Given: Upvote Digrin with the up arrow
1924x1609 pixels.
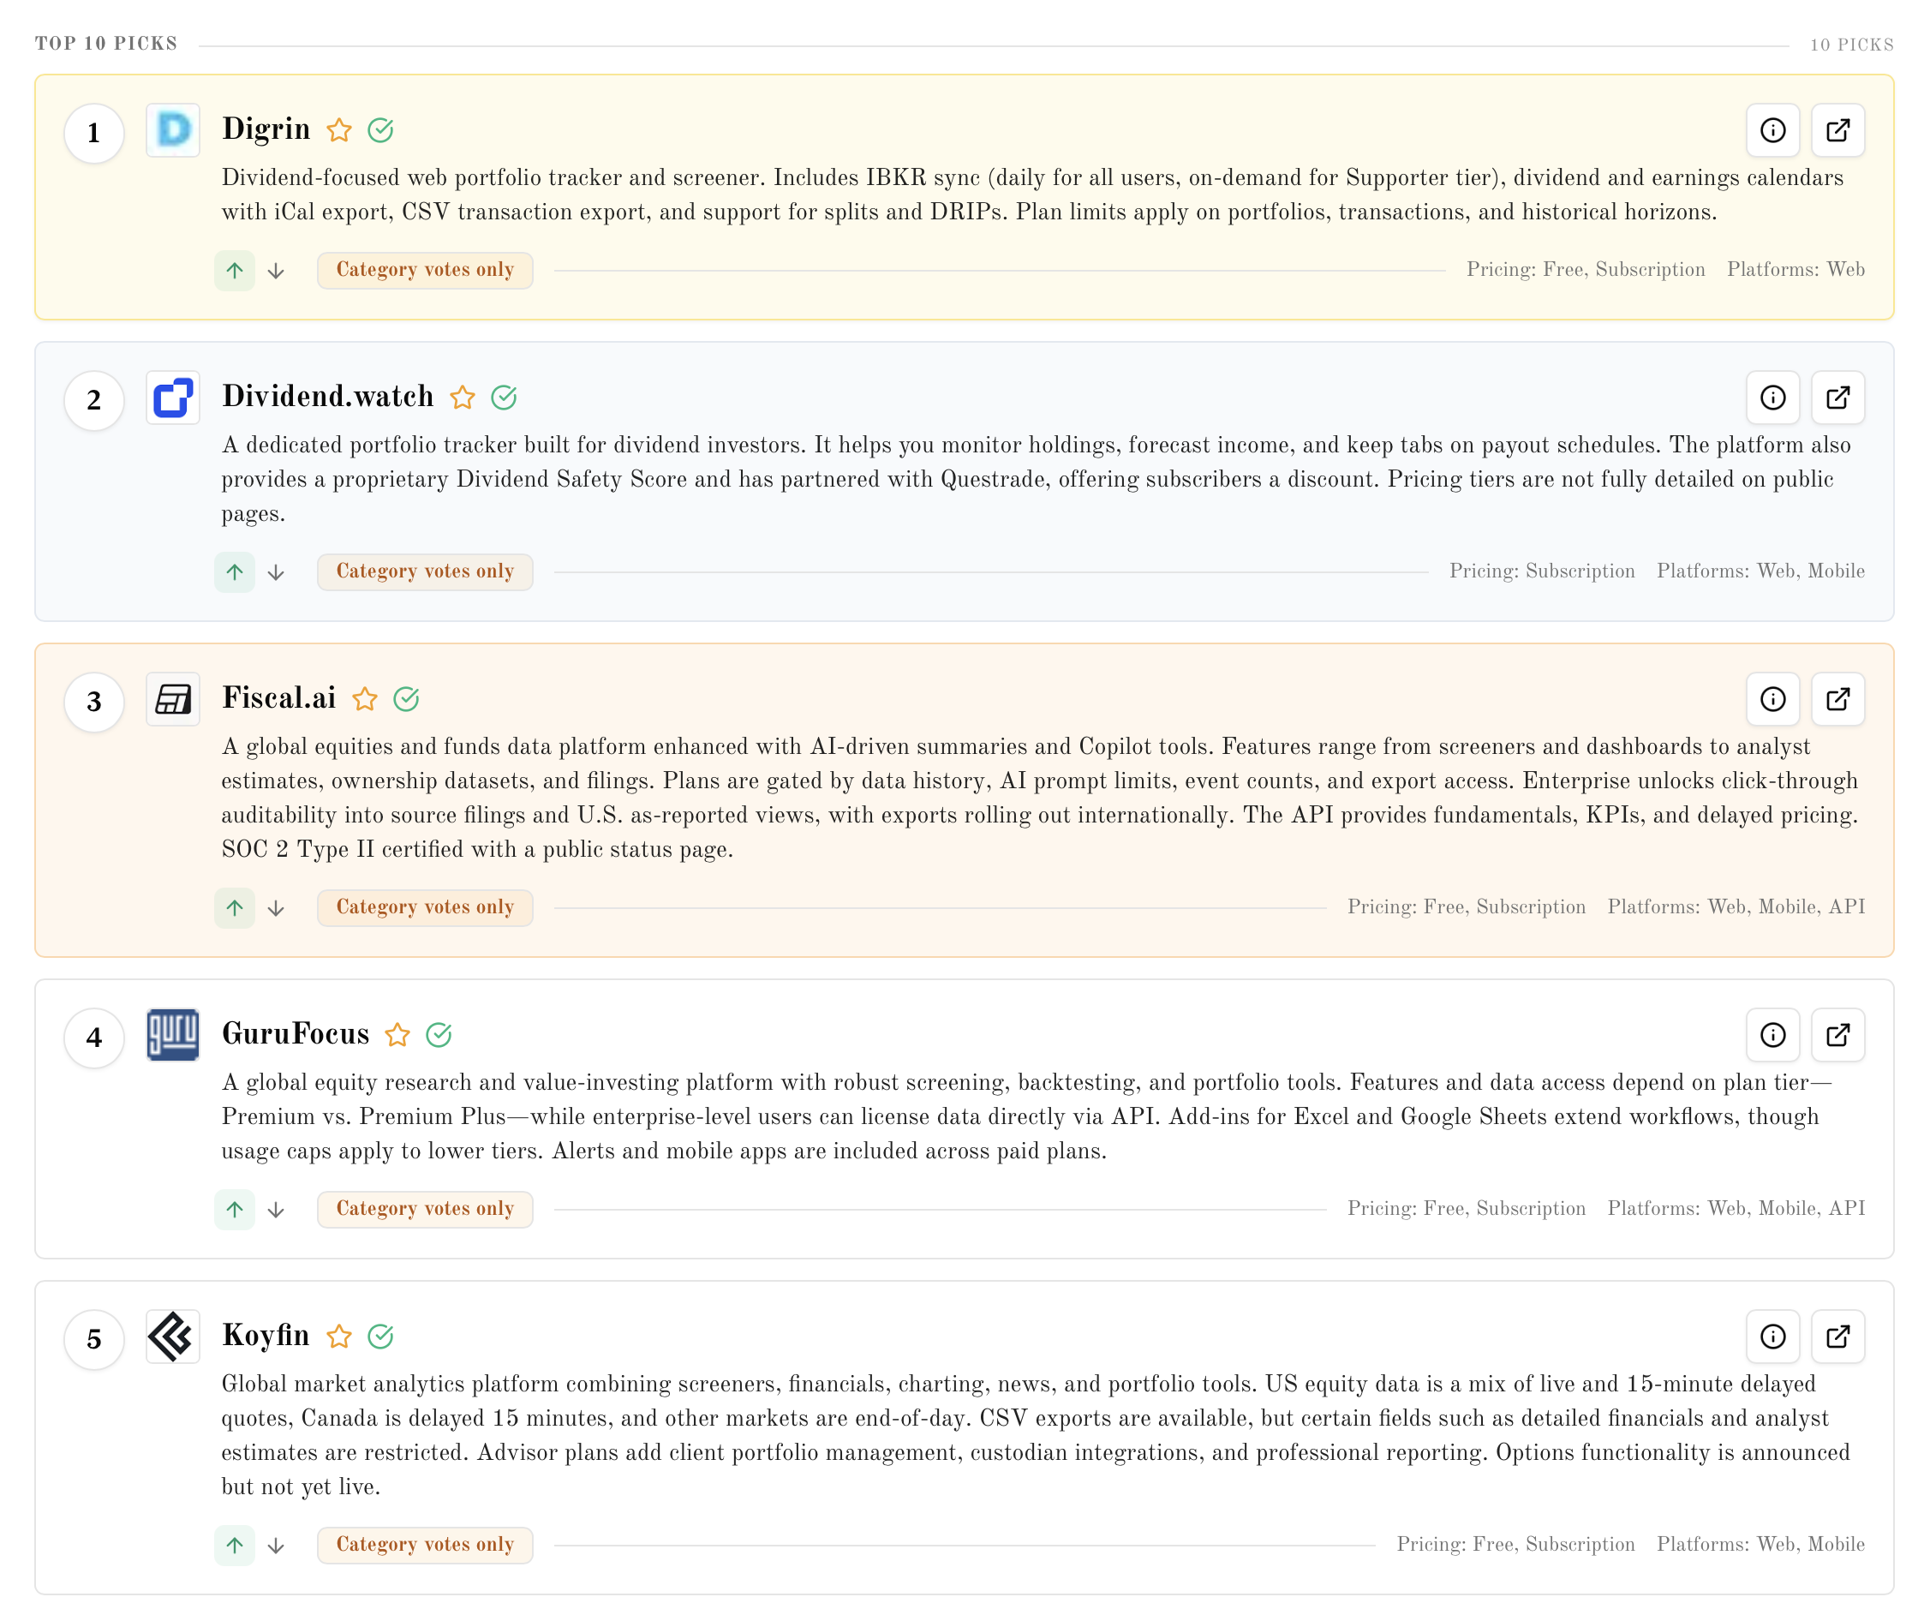Looking at the screenshot, I should click(x=235, y=270).
